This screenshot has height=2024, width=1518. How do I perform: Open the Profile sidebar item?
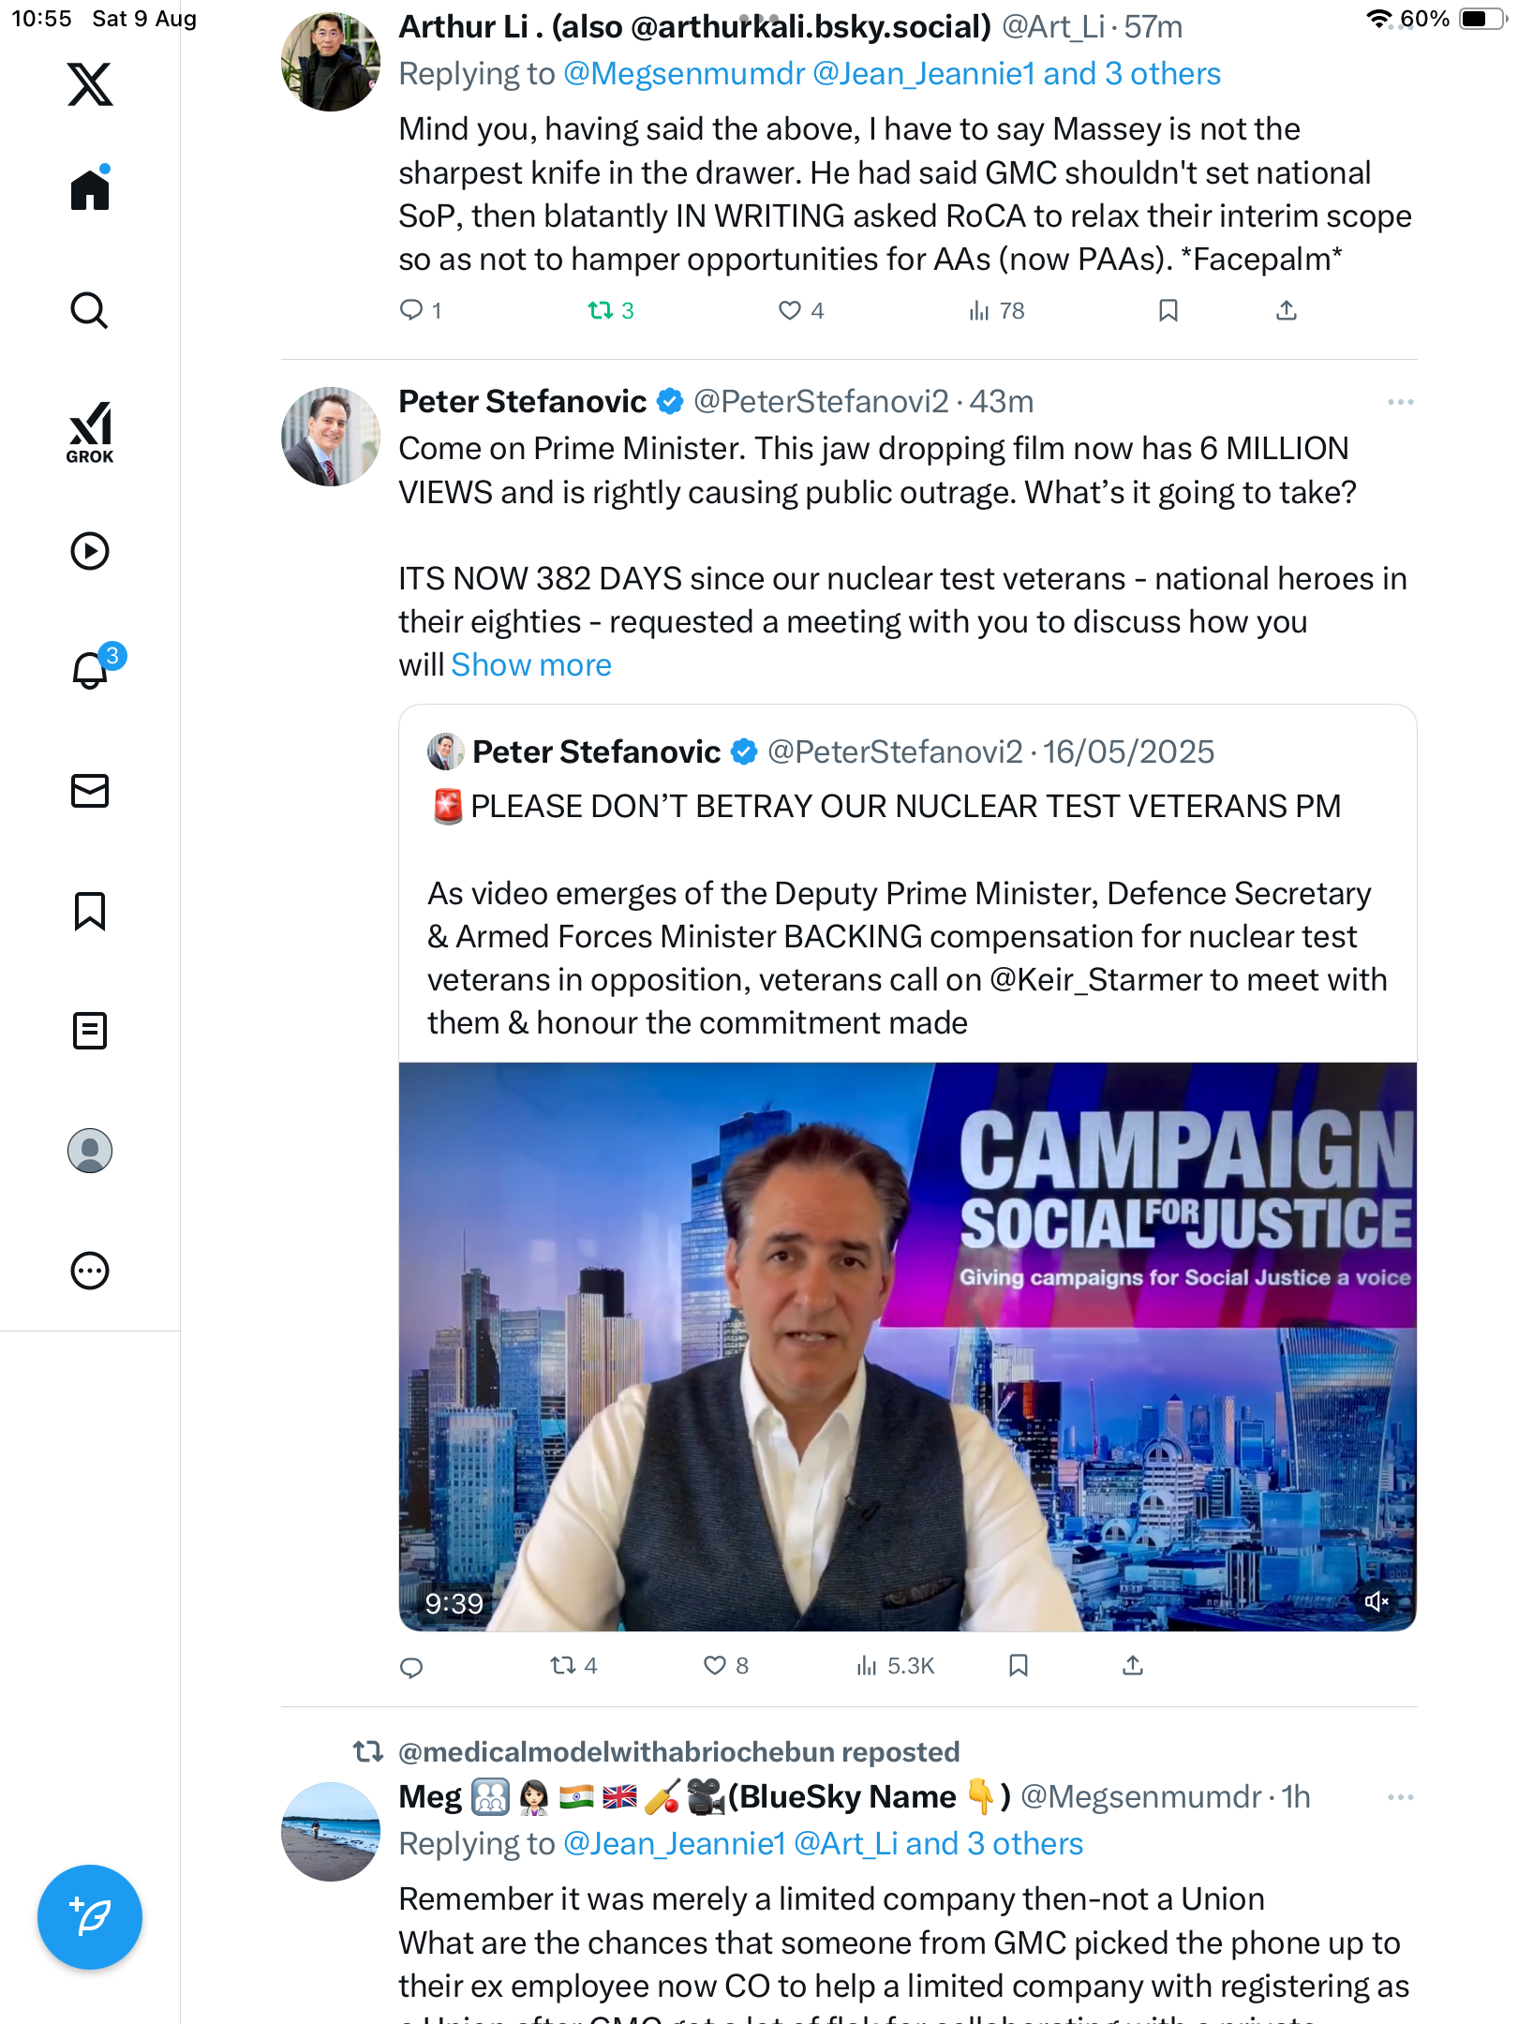pos(90,1151)
